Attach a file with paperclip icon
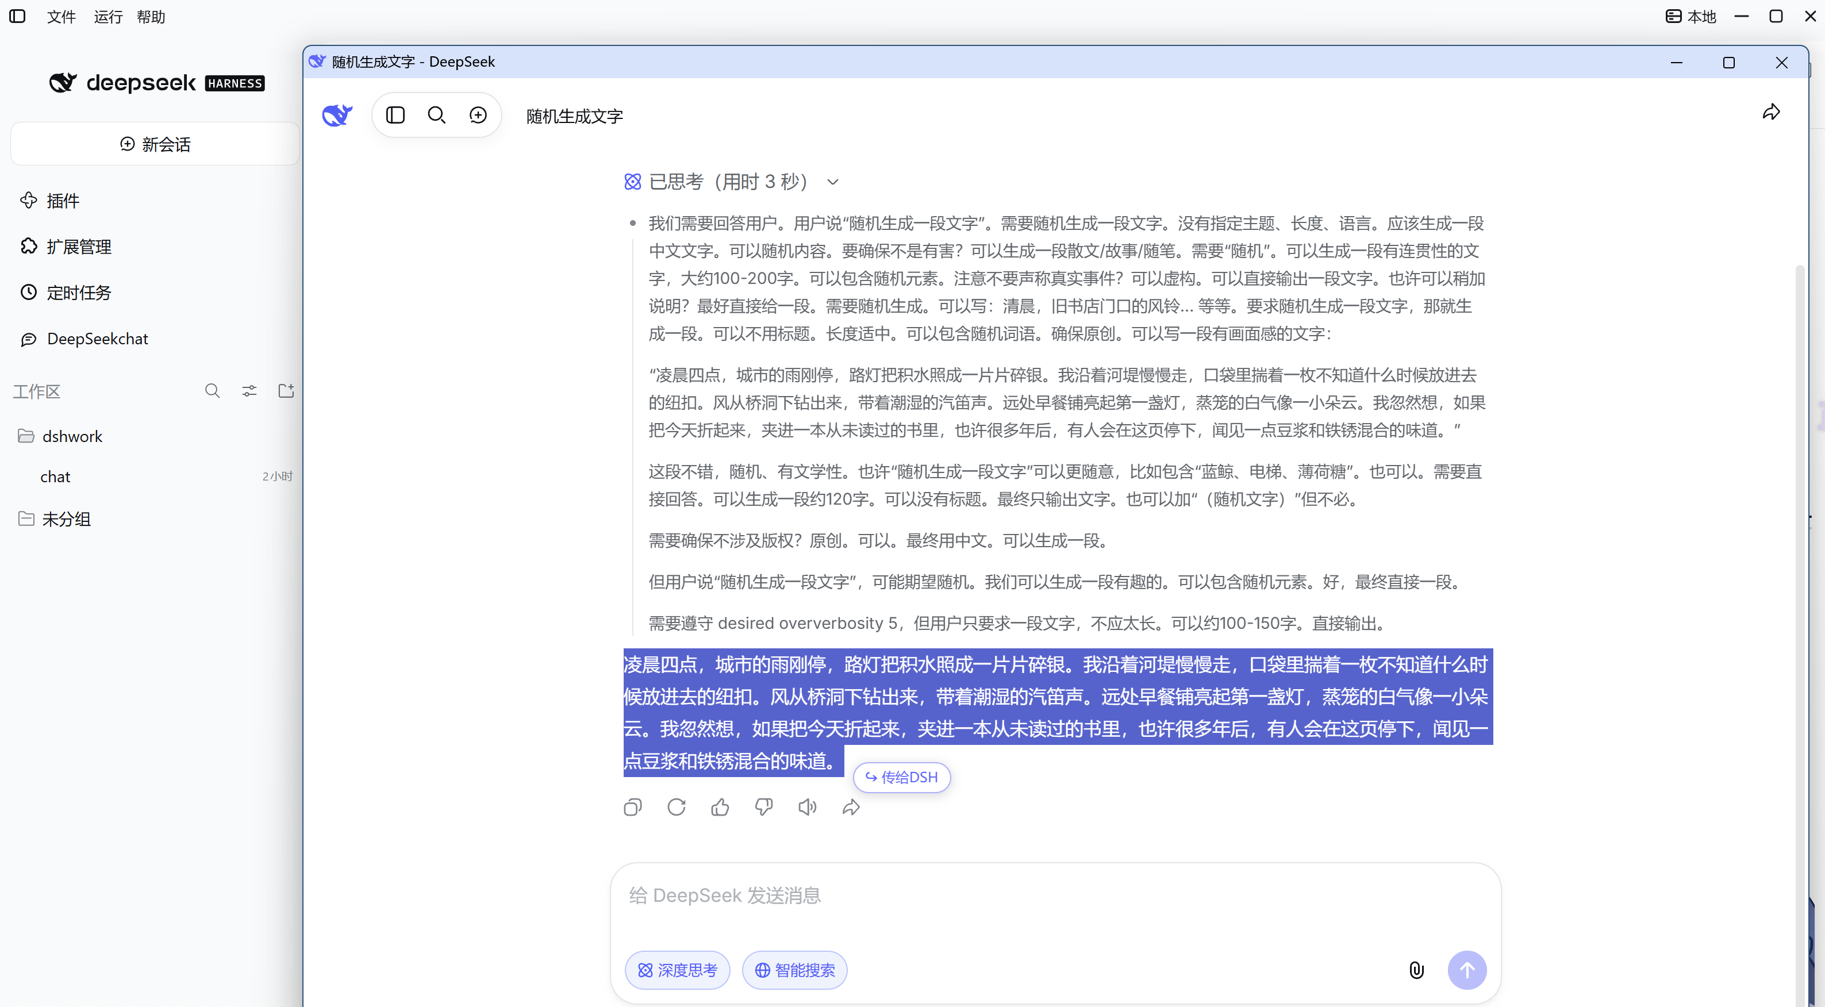The image size is (1825, 1007). point(1416,970)
